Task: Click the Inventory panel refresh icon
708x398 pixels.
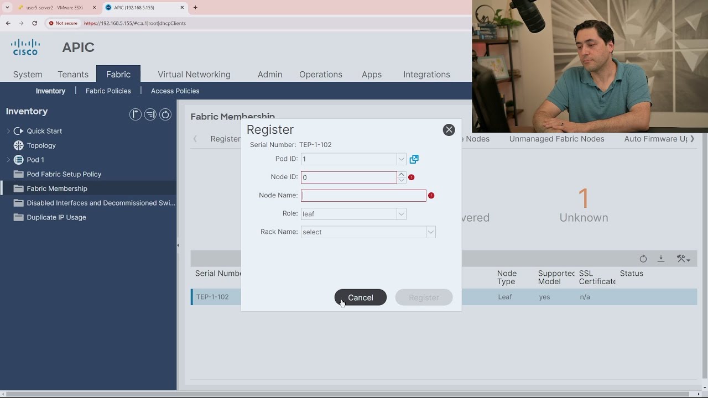Action: (165, 114)
